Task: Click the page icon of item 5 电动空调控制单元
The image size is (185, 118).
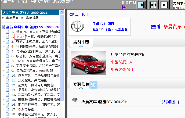Action: tap(8, 51)
